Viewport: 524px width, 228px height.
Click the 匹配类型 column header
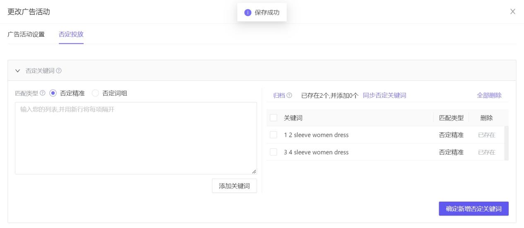point(451,118)
